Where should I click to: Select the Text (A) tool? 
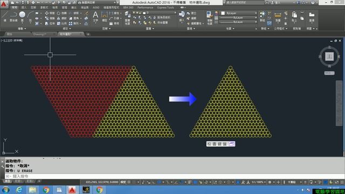tap(95, 17)
